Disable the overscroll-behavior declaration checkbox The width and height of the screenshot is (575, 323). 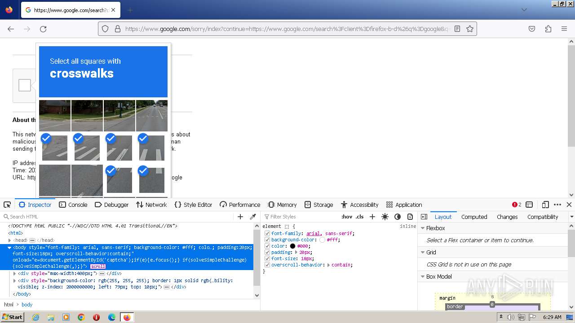click(x=267, y=265)
